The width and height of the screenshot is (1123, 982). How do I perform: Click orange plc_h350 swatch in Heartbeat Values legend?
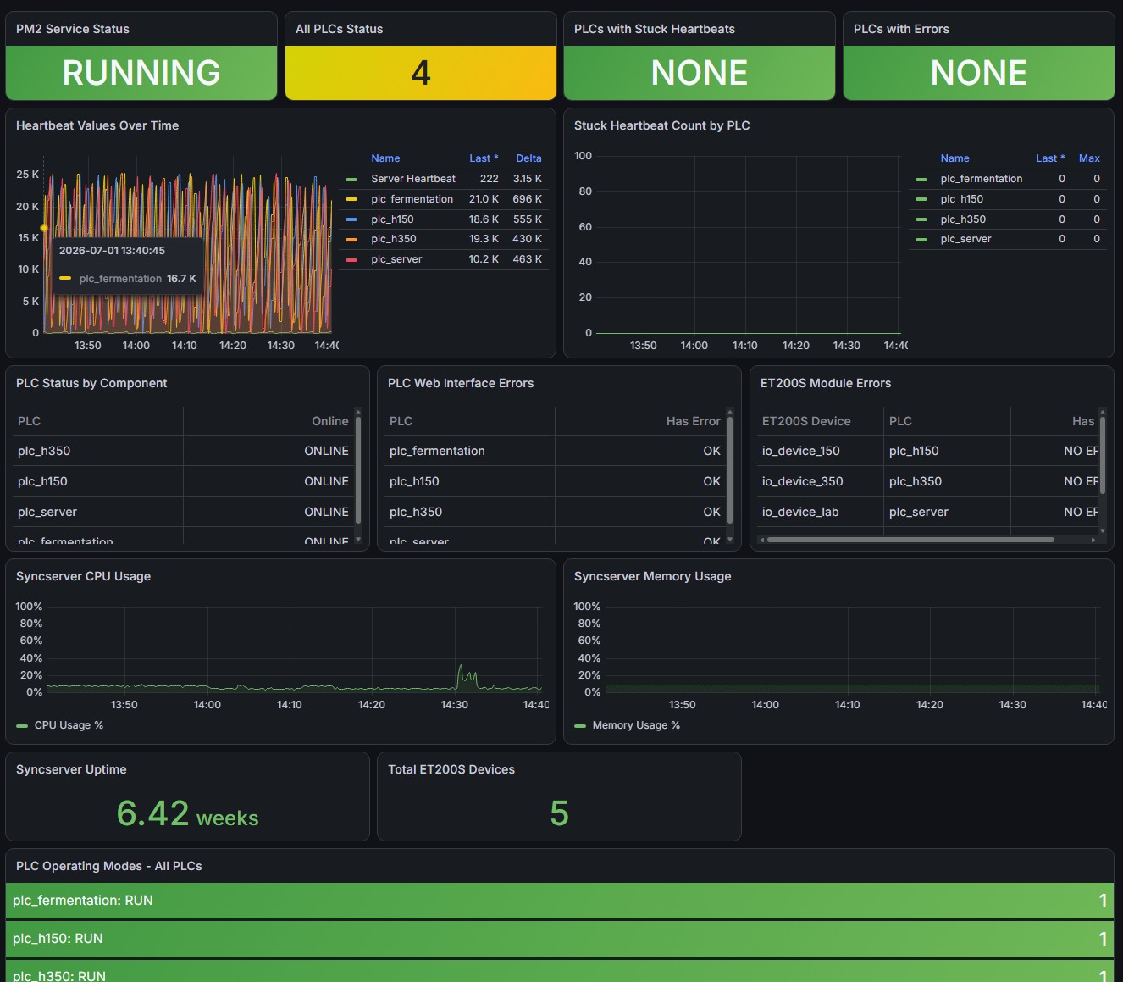click(x=351, y=239)
